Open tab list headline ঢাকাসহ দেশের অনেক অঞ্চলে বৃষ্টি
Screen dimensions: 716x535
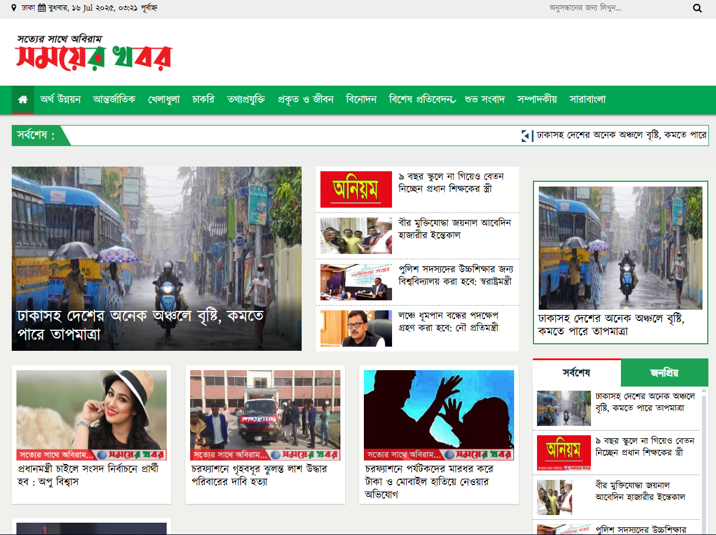tap(645, 402)
